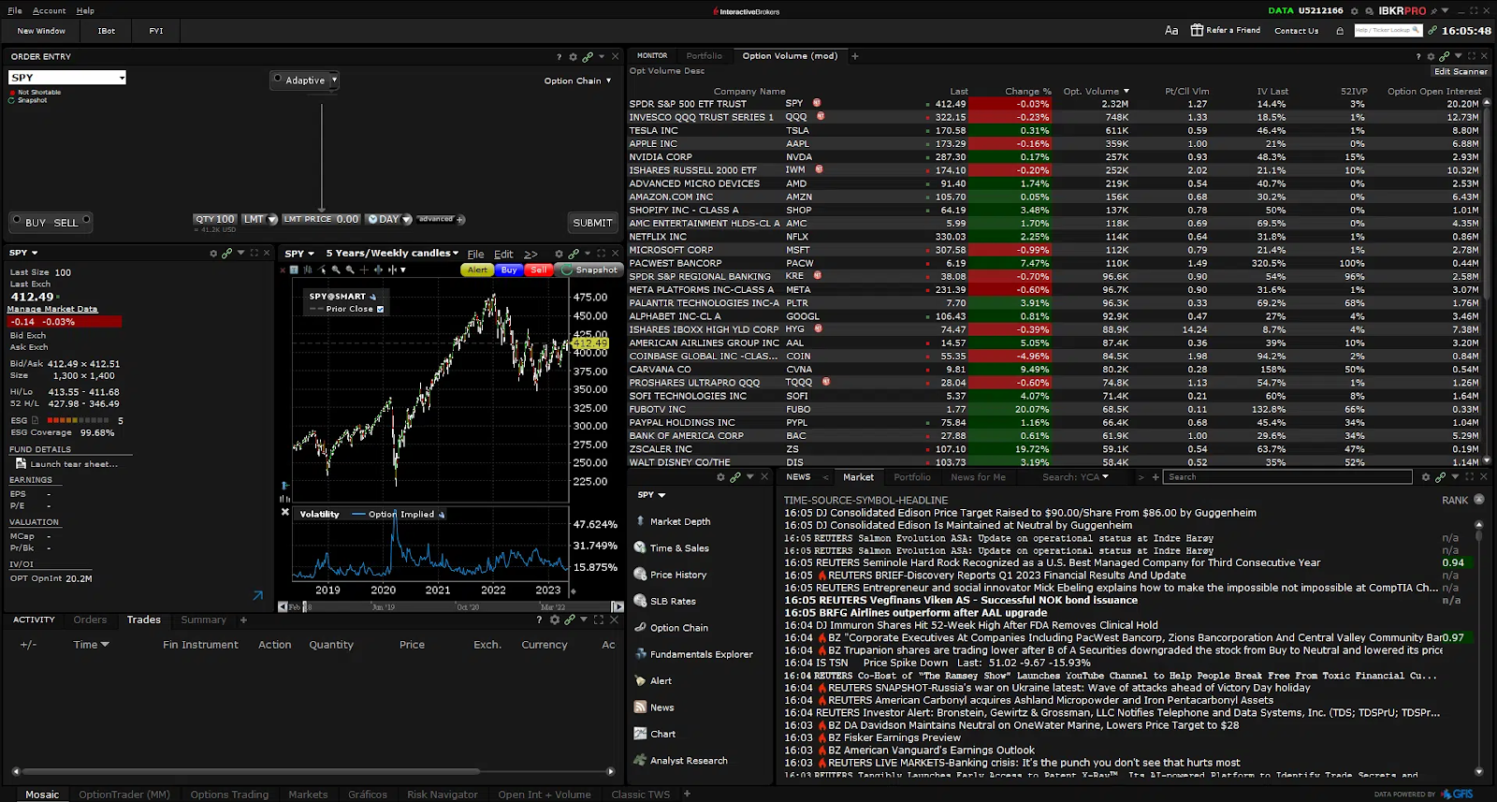Image resolution: width=1497 pixels, height=802 pixels.
Task: Click the ESG report document icon
Action: click(x=36, y=420)
